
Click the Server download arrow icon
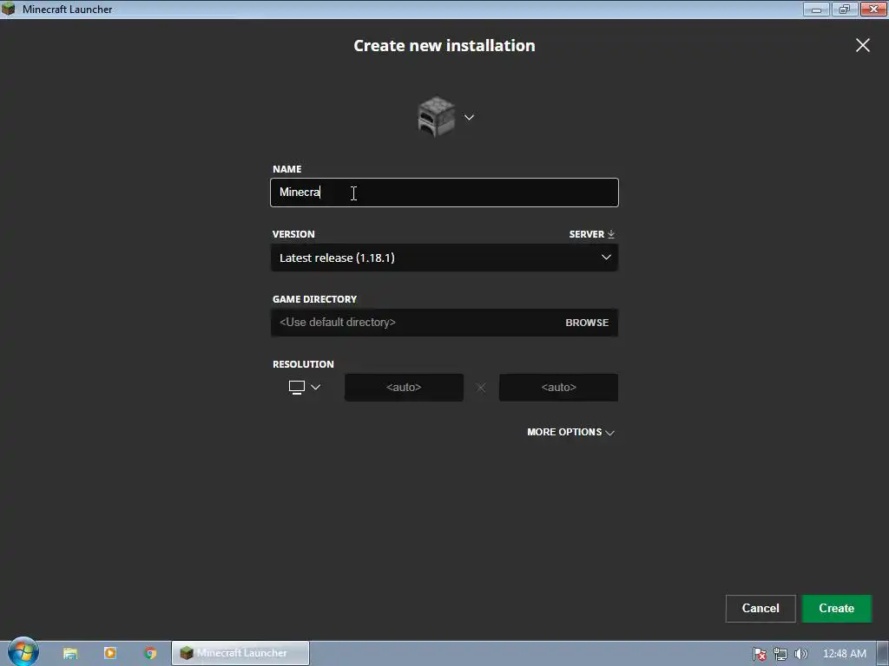[610, 234]
